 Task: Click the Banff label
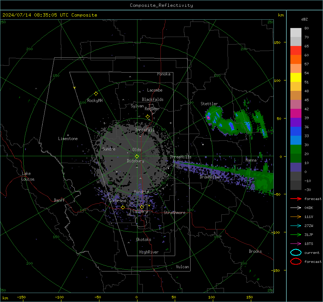click(59, 200)
